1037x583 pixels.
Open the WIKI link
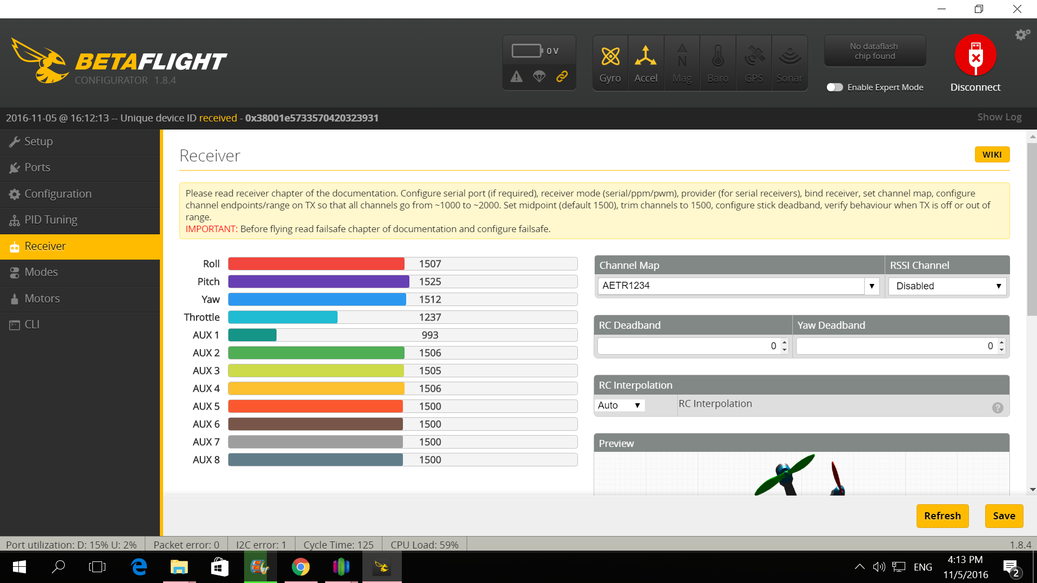(992, 154)
